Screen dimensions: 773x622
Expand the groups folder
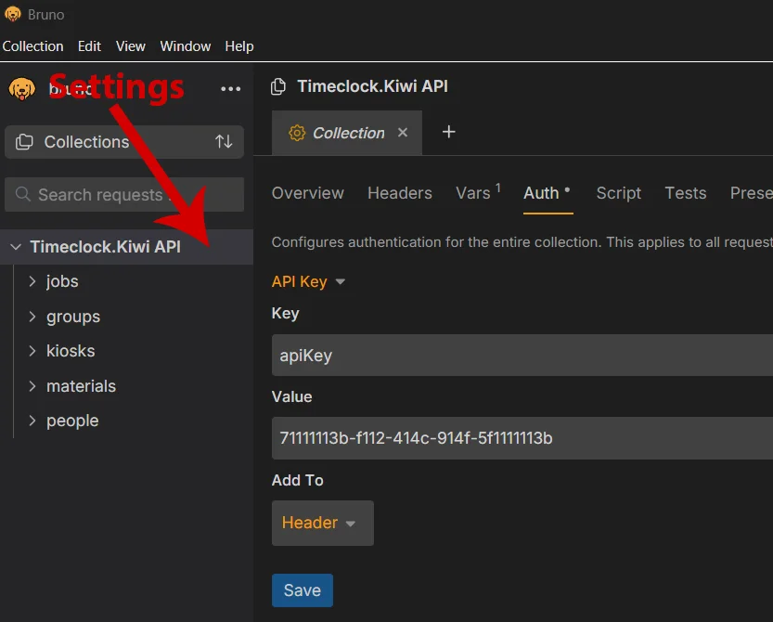[32, 317]
